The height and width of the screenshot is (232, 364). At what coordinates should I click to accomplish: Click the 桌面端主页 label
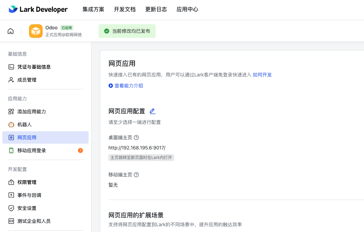pyautogui.click(x=120, y=137)
